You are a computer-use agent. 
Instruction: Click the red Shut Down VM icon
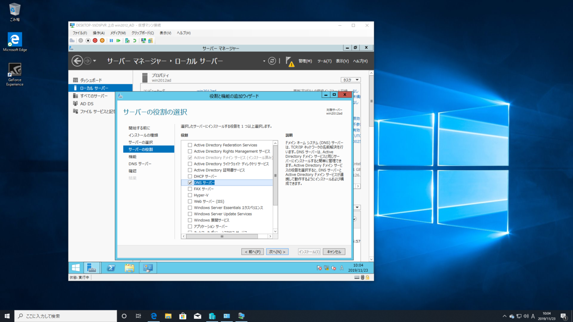pyautogui.click(x=95, y=41)
